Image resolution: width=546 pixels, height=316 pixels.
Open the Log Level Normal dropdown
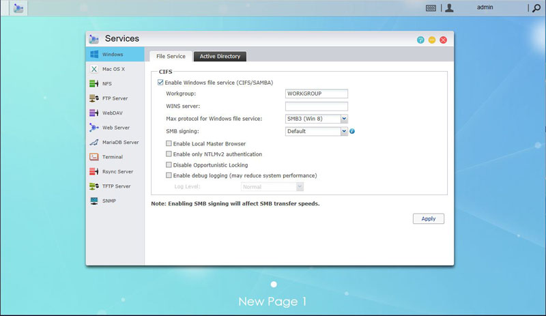(x=272, y=187)
